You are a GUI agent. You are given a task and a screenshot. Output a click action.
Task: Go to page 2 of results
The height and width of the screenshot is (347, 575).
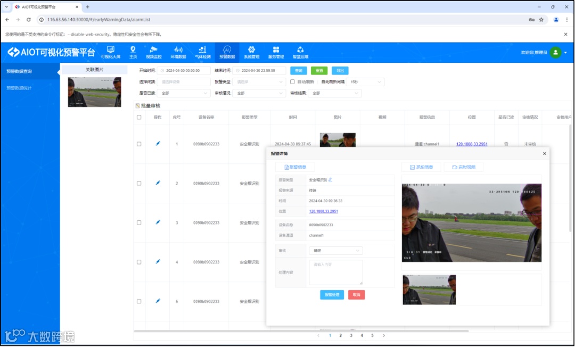(x=340, y=335)
